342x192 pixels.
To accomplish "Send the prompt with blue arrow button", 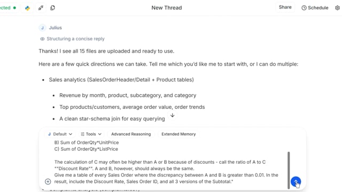I will point(296,181).
